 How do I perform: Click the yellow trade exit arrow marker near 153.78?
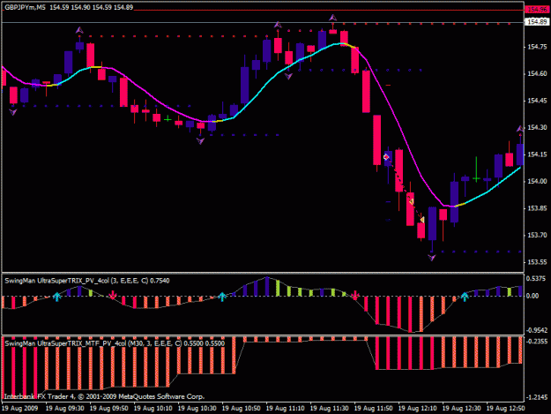(x=422, y=220)
